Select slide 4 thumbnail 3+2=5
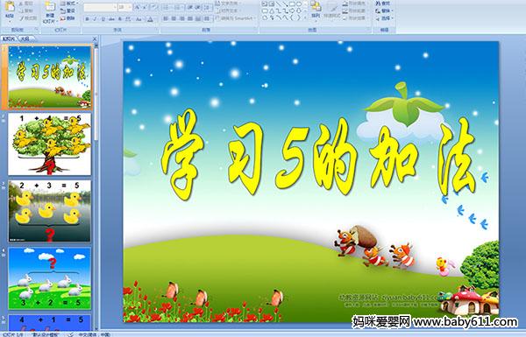The width and height of the screenshot is (526, 337). pos(49,278)
